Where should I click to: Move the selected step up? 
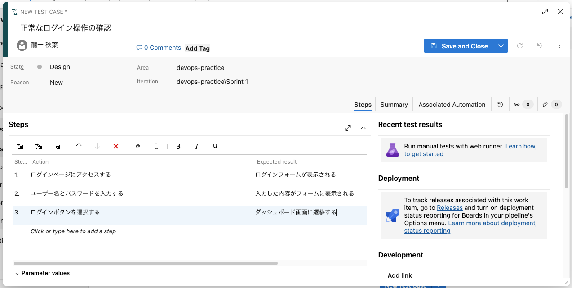tap(79, 146)
